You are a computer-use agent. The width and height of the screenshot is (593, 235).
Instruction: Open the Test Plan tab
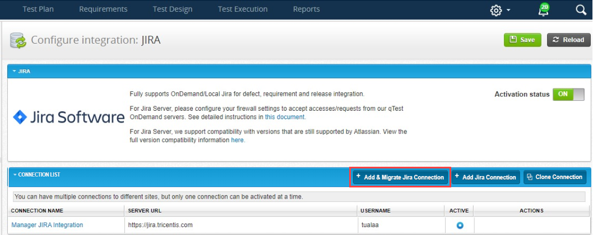click(x=38, y=9)
